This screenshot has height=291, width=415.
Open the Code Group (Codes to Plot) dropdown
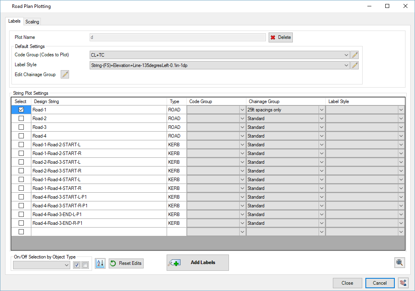click(220, 55)
